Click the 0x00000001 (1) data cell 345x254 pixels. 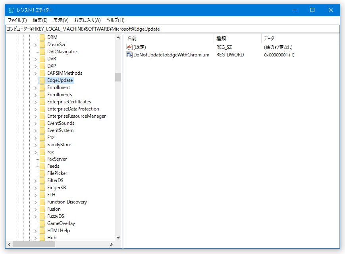(x=279, y=55)
